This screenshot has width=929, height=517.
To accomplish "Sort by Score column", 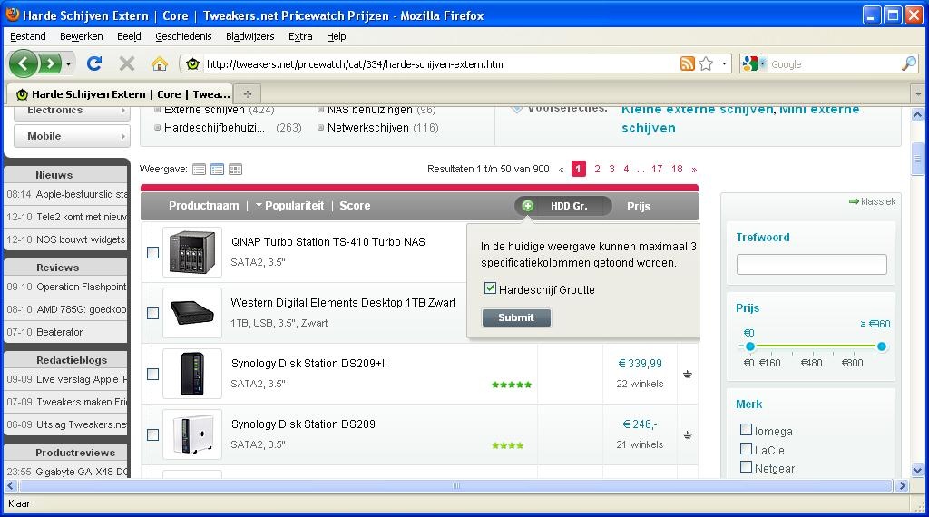I will pyautogui.click(x=355, y=206).
